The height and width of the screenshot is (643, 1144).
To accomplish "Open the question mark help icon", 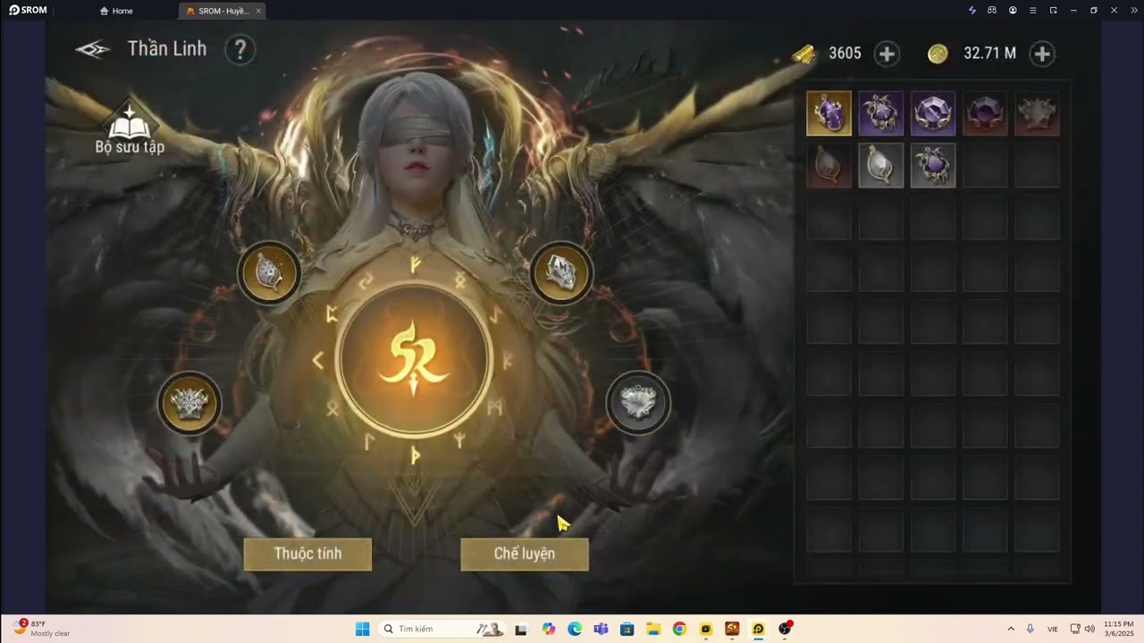I will 240,50.
